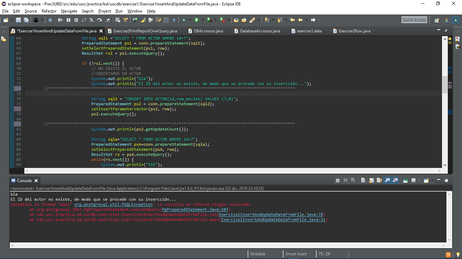Switch to the Exercise2PrintReportOverQuery.java tab
This screenshot has width=462, height=259.
point(142,31)
